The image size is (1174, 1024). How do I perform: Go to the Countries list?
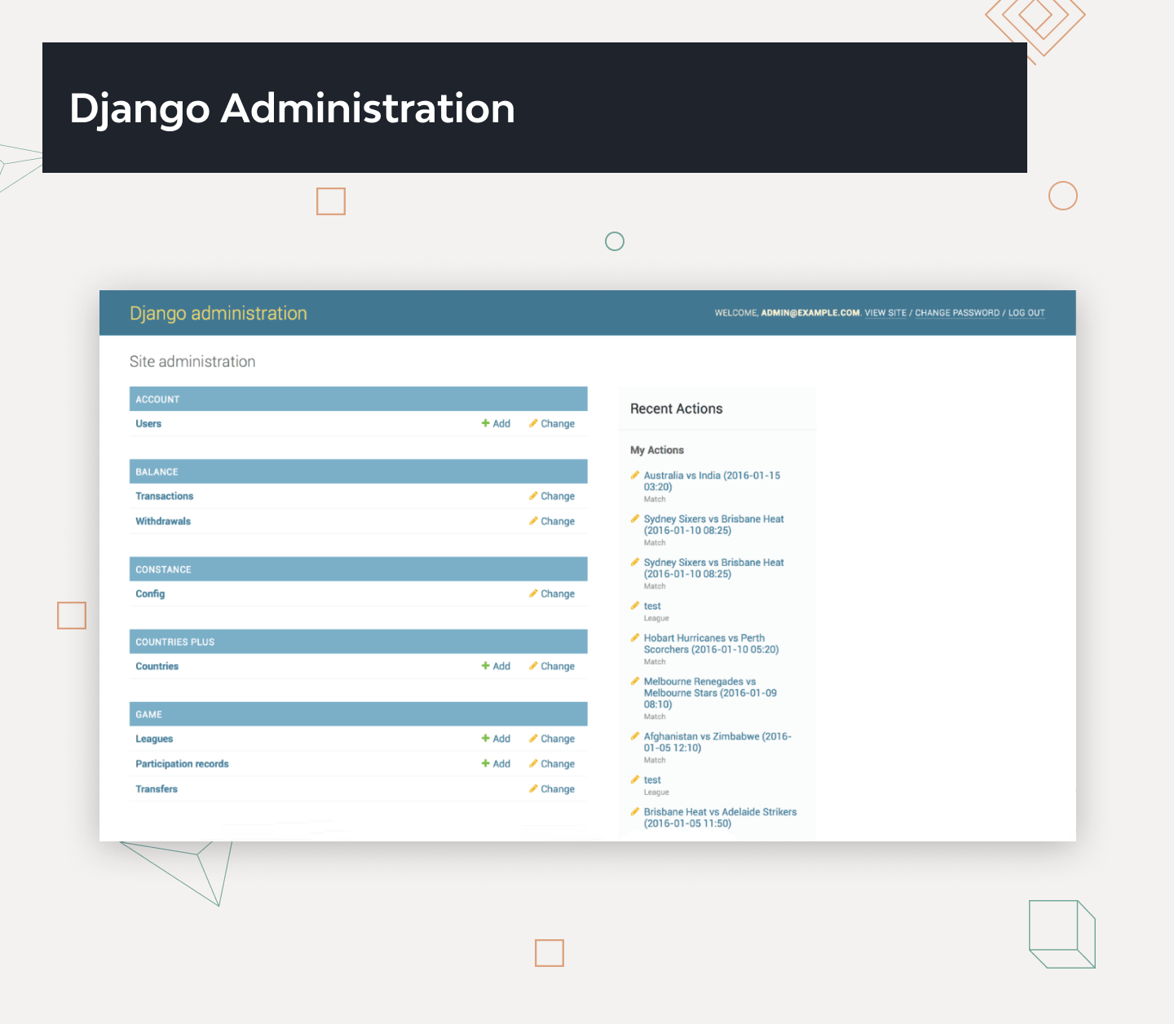(157, 667)
